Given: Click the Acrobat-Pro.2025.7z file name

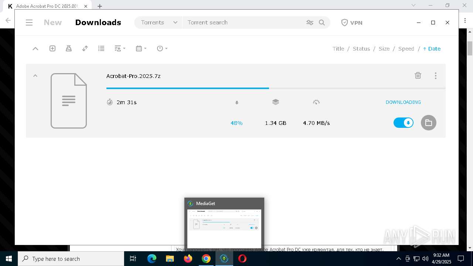Looking at the screenshot, I should pos(133,76).
